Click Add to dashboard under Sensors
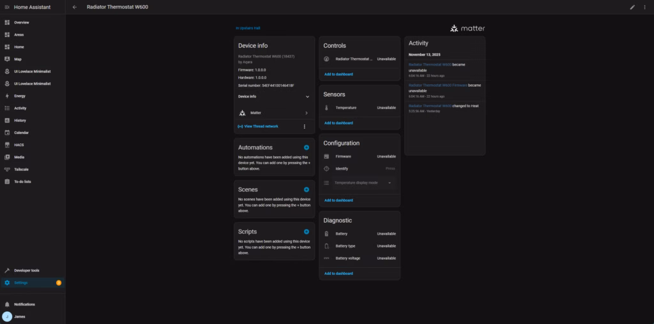 338,123
